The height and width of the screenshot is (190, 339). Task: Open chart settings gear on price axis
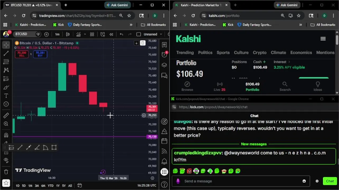pos(152,178)
